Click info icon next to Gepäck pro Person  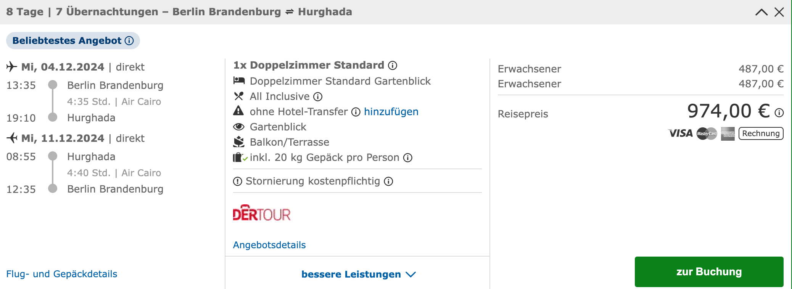click(x=408, y=158)
